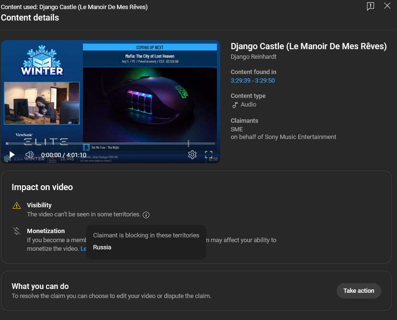Close the Content details dialog
The width and height of the screenshot is (397, 320).
point(387,6)
